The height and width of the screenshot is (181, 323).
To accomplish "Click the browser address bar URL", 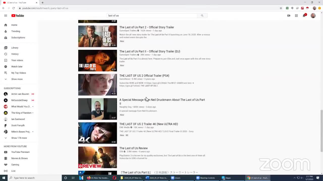I will click(45, 8).
